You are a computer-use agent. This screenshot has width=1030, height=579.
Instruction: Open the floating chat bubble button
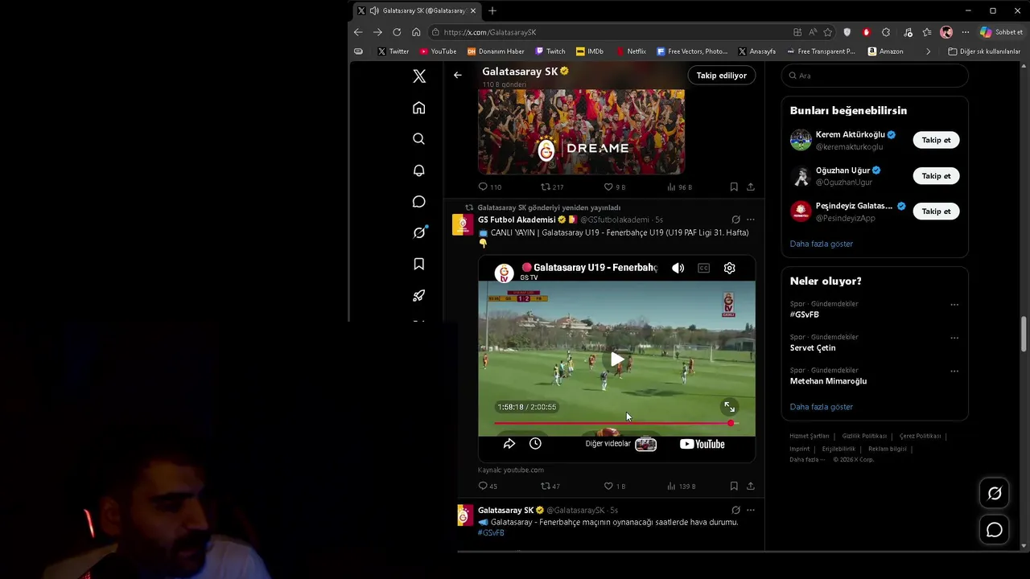coord(995,530)
